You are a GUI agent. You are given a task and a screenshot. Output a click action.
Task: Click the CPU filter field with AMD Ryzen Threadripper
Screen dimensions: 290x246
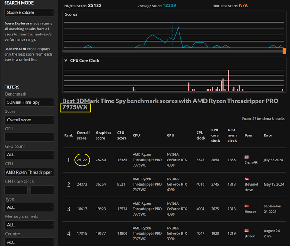pos(29,173)
